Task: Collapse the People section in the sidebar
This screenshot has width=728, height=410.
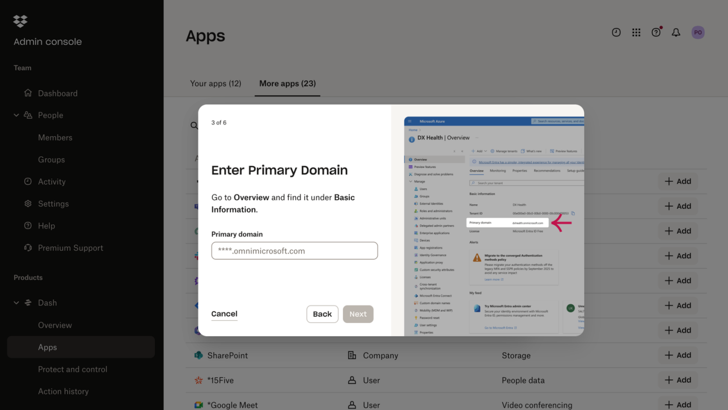Action: tap(16, 115)
